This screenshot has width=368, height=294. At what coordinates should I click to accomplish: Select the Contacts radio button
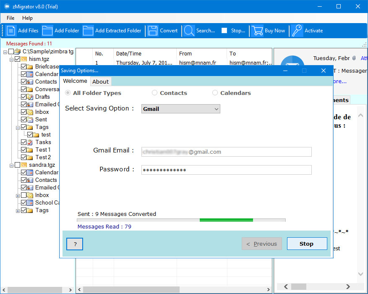point(154,93)
